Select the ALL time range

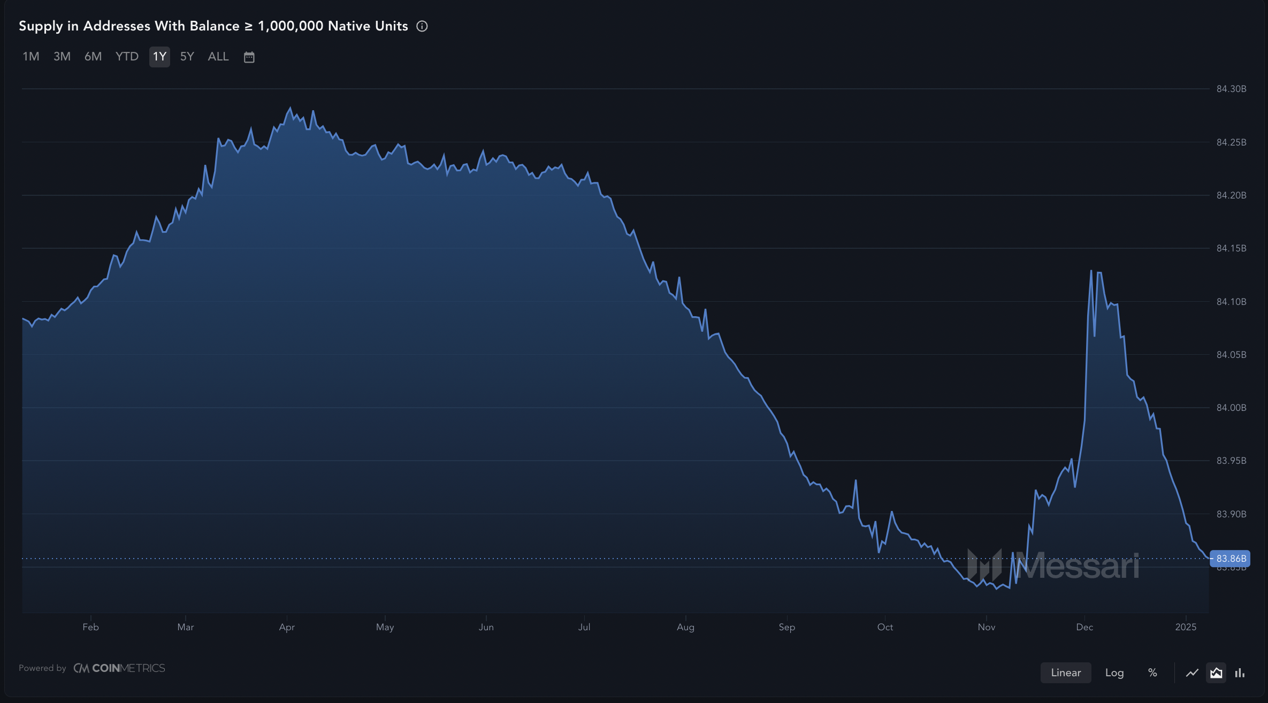click(218, 57)
